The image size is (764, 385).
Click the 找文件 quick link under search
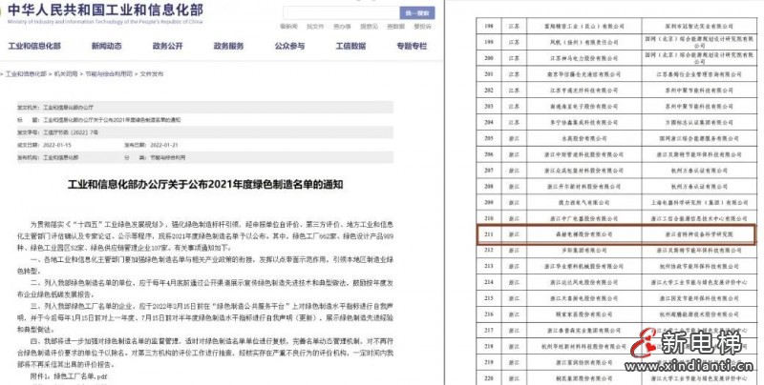coord(315,27)
